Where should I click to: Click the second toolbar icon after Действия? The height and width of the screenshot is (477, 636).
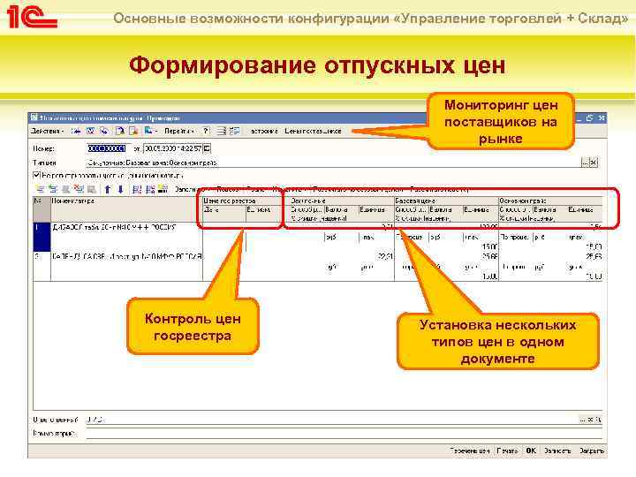90,131
